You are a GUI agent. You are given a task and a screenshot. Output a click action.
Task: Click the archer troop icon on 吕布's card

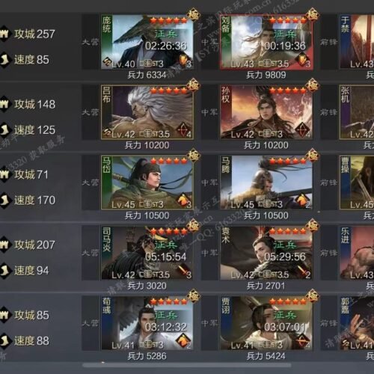[183, 129]
